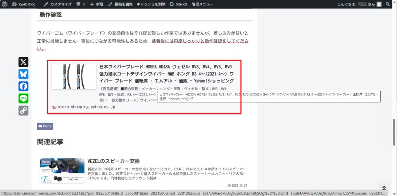The image size is (397, 196).
Task: Click the wiper blade product thumbnail
Action: [x=74, y=76]
